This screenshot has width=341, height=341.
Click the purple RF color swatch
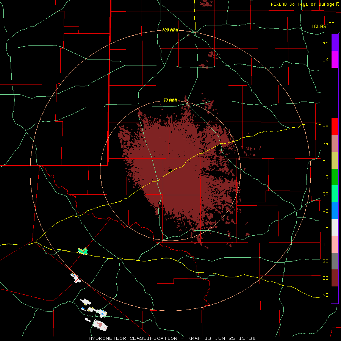(335, 42)
